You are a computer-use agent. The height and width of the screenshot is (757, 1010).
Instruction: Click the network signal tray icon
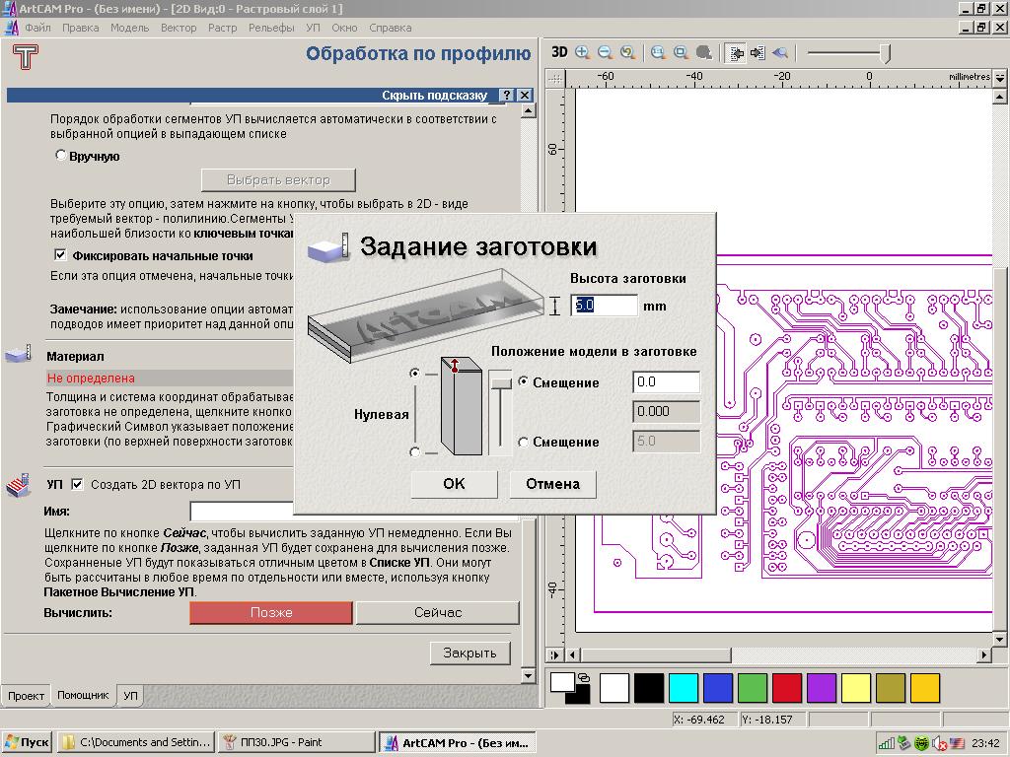click(887, 743)
